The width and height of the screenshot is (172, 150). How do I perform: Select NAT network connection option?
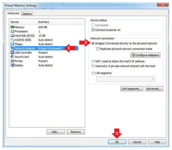[93, 61]
